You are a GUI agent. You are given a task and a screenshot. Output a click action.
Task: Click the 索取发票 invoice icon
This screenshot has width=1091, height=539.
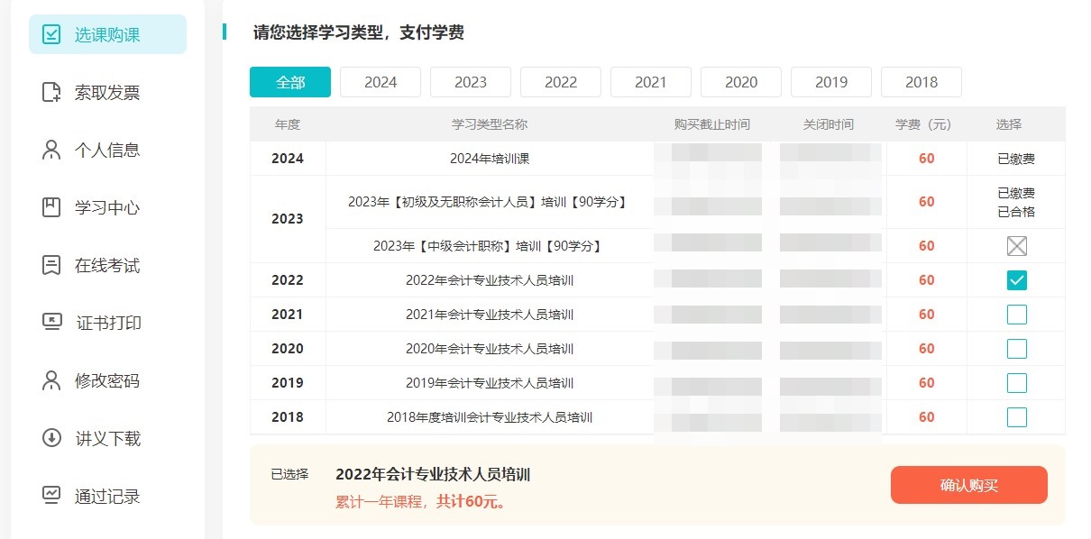(x=51, y=92)
